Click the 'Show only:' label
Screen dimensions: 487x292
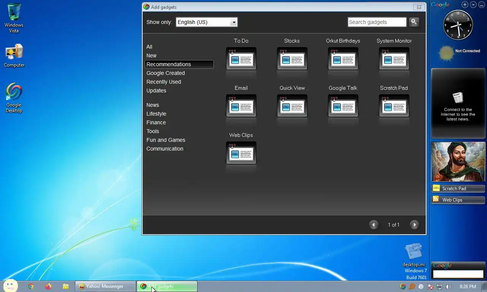pyautogui.click(x=159, y=22)
